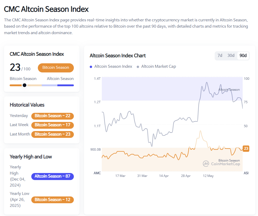Click the Altcoin Season Index legend dot

tap(91, 67)
